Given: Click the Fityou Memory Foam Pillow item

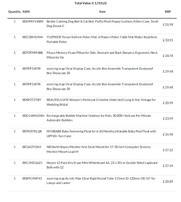Looking at the screenshot, I should [x=102, y=55].
